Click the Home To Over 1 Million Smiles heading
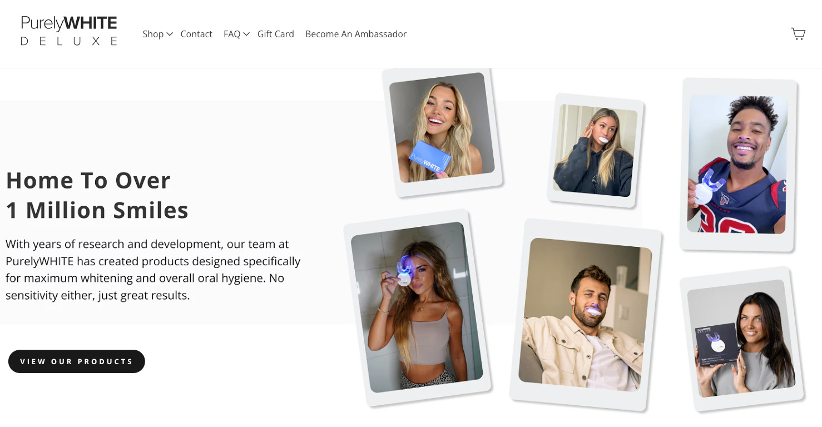This screenshot has width=822, height=427. [x=97, y=195]
